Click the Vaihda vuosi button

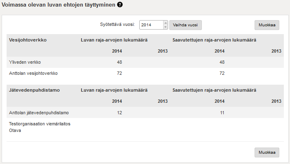click(x=185, y=25)
